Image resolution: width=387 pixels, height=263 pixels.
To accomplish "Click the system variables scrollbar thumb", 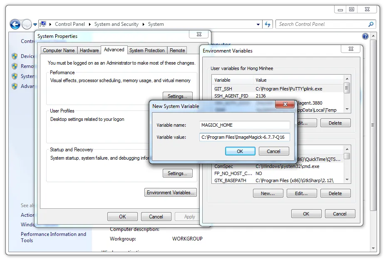I will 347,156.
